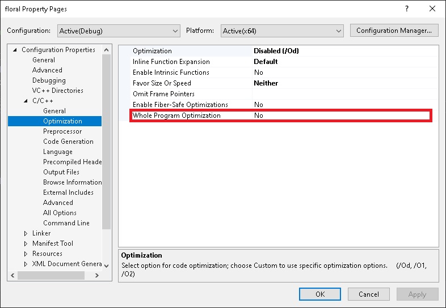446x308 pixels.
Task: Open the Language page
Action: (58, 152)
